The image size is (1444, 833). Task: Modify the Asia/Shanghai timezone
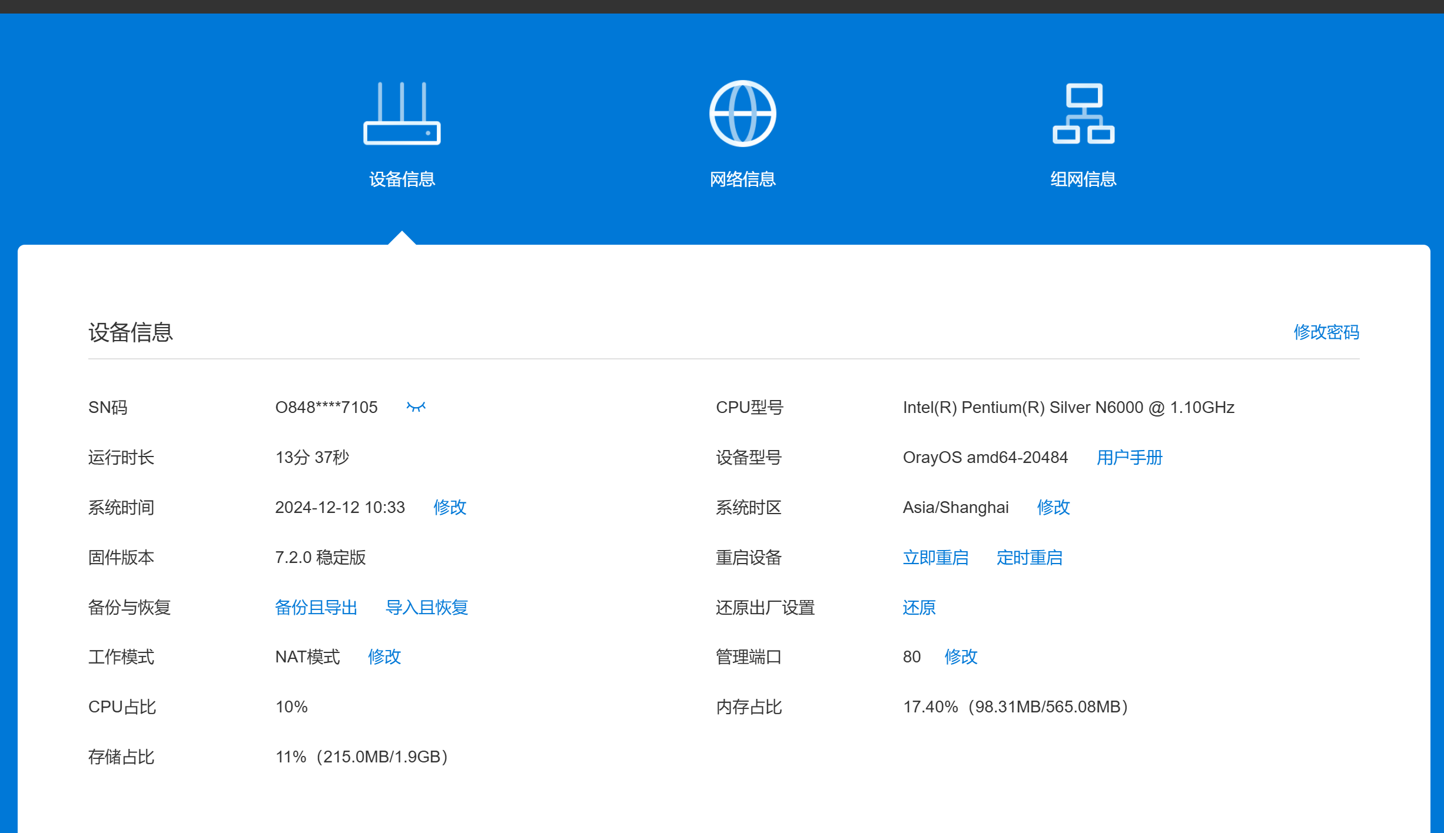pyautogui.click(x=1053, y=507)
